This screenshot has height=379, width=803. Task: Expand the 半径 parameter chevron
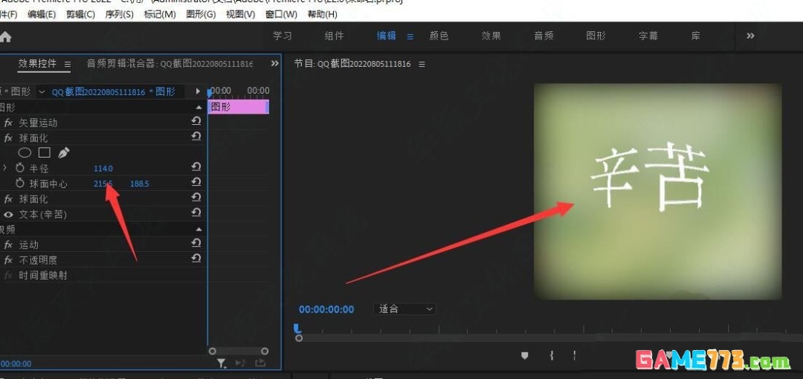click(x=4, y=167)
